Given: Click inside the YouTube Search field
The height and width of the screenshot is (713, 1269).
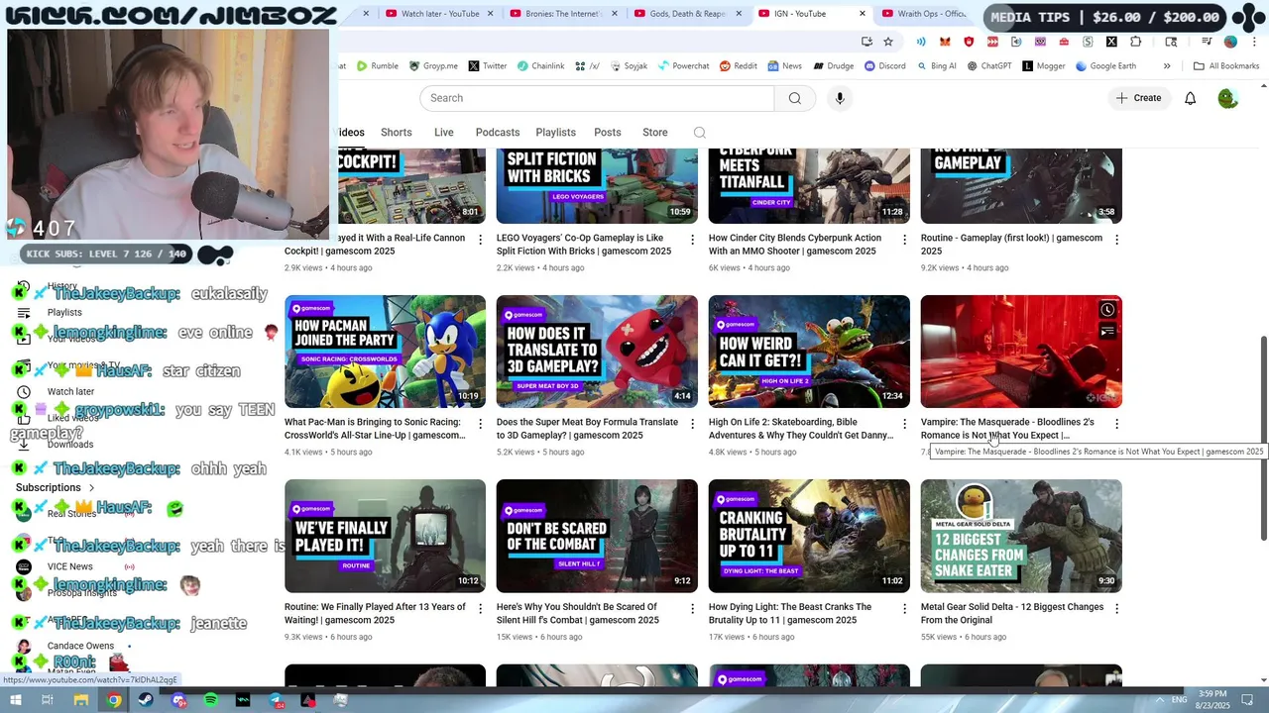Looking at the screenshot, I should pyautogui.click(x=597, y=98).
